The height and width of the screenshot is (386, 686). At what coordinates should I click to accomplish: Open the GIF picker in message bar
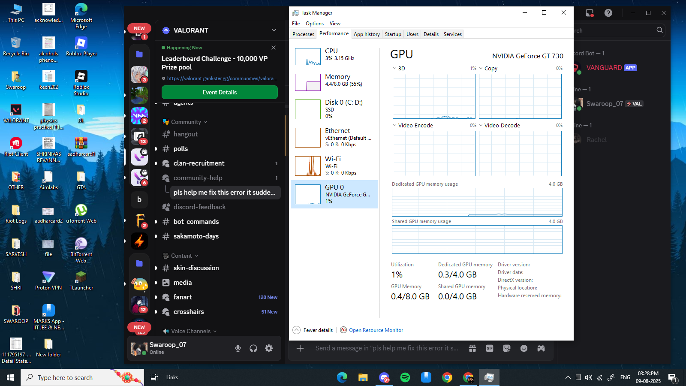click(490, 348)
